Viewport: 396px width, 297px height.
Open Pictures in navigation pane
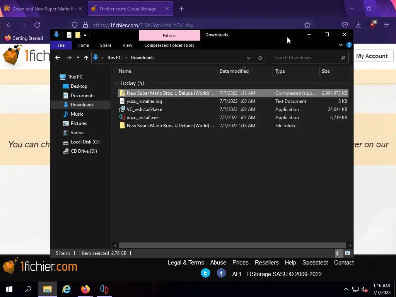click(79, 123)
